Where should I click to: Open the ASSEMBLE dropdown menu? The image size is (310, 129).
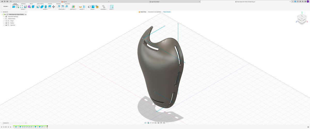coord(104,9)
